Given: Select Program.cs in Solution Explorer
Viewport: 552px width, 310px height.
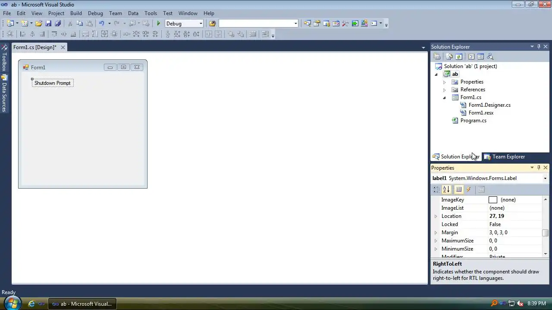Looking at the screenshot, I should (474, 121).
